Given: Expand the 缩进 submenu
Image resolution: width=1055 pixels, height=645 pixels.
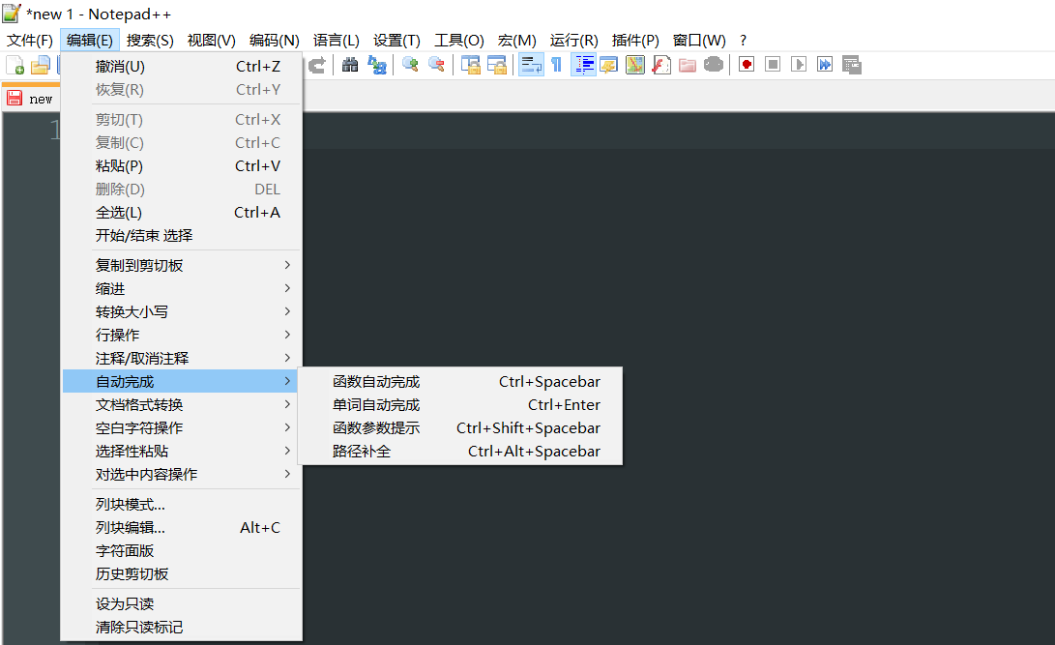Looking at the screenshot, I should click(x=181, y=288).
